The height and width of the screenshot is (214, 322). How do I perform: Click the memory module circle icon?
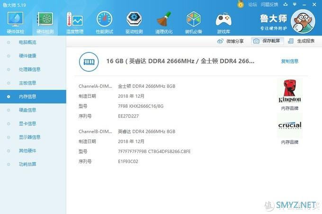point(89,61)
